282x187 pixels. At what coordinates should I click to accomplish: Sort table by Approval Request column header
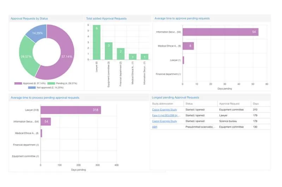tap(229, 104)
